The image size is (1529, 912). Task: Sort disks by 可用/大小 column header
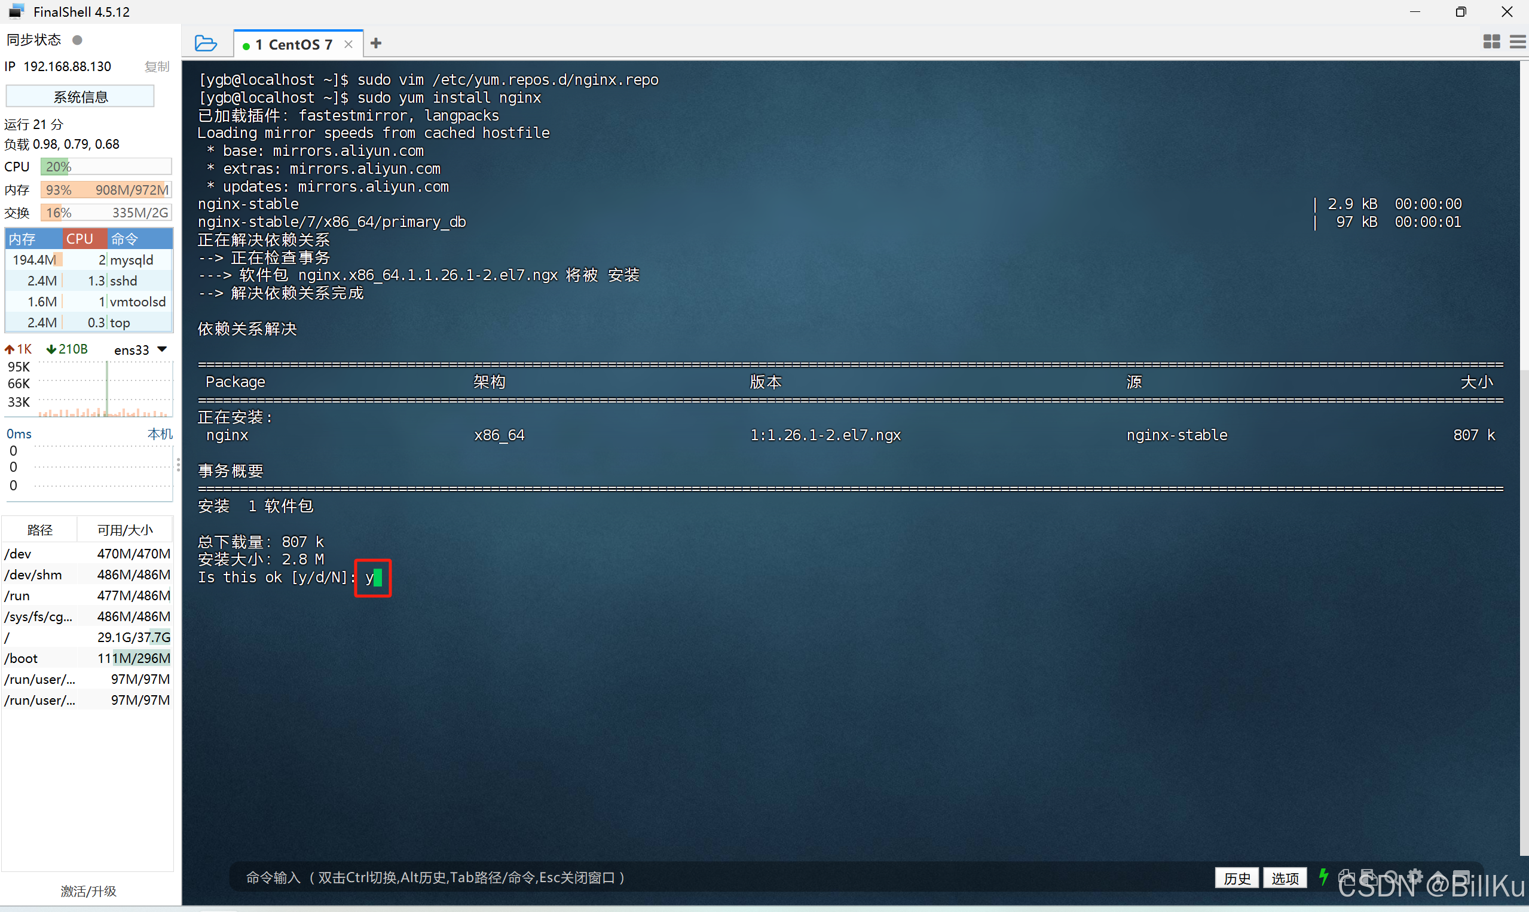pos(125,530)
